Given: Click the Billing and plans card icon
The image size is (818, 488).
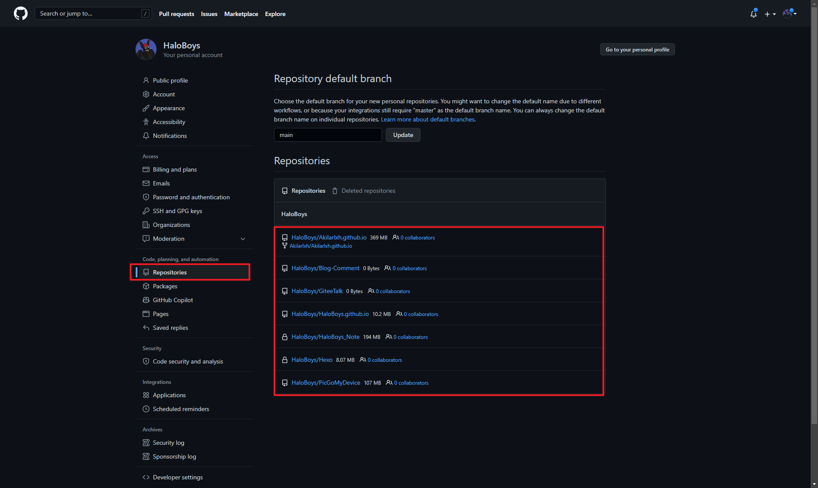Looking at the screenshot, I should 146,169.
